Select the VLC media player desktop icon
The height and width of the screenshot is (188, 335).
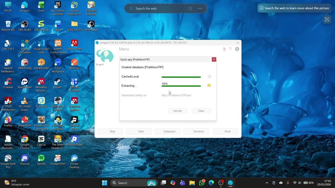click(x=25, y=104)
